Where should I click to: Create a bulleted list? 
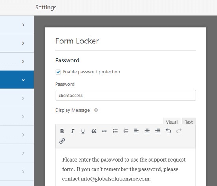(x=115, y=131)
